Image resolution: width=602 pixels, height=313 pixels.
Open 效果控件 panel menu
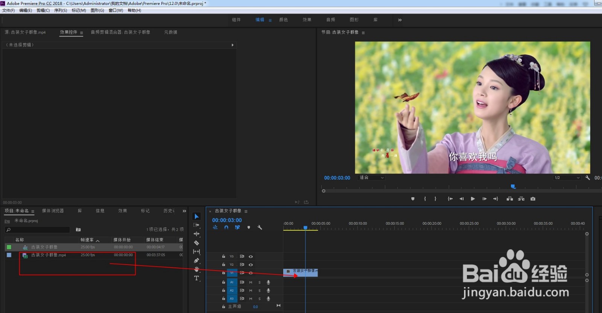point(81,33)
